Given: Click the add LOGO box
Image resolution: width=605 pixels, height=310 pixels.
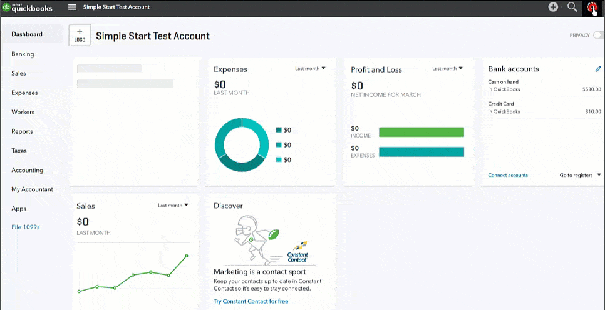Looking at the screenshot, I should [80, 35].
